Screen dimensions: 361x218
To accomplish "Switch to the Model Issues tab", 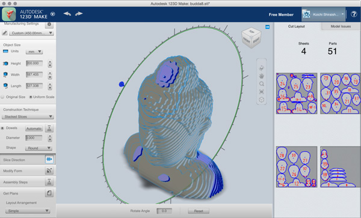I will [341, 26].
